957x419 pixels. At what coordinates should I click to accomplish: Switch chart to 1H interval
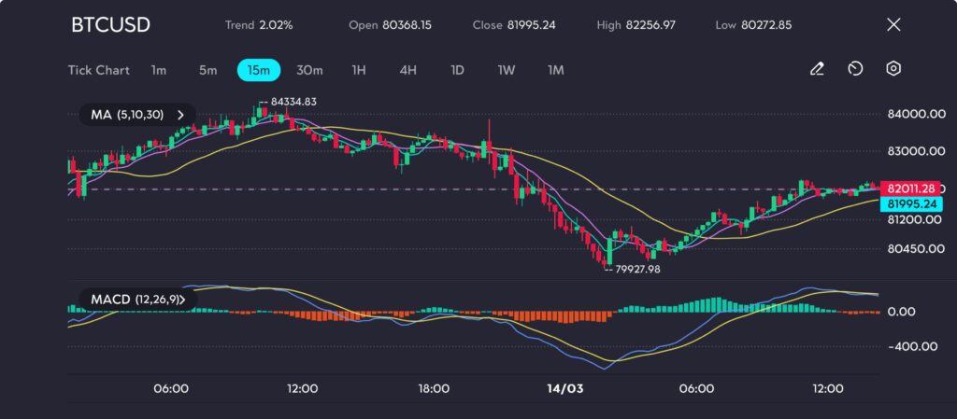coord(359,70)
